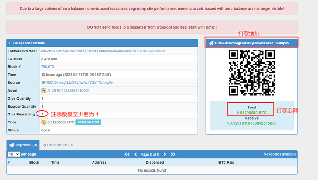Click the clock icon on Unconfirmed tab

tap(44, 145)
